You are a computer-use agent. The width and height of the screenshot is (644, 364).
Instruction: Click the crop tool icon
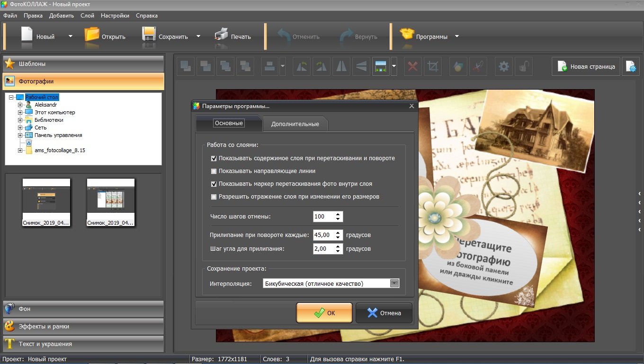pos(432,67)
